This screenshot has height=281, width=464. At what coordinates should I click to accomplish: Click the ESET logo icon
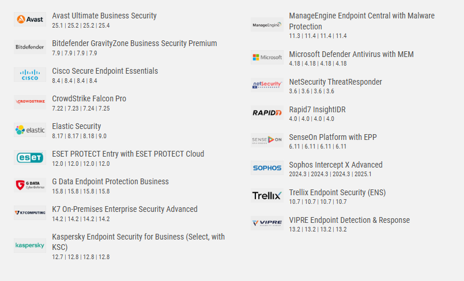(30, 158)
